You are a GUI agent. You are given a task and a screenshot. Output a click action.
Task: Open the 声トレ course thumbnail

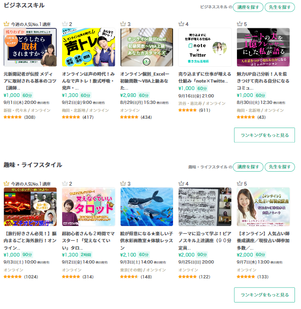coord(89,47)
